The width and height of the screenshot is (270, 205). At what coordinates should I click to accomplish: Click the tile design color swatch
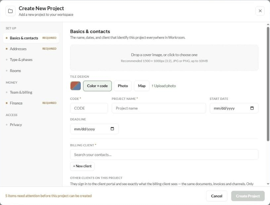pyautogui.click(x=75, y=86)
